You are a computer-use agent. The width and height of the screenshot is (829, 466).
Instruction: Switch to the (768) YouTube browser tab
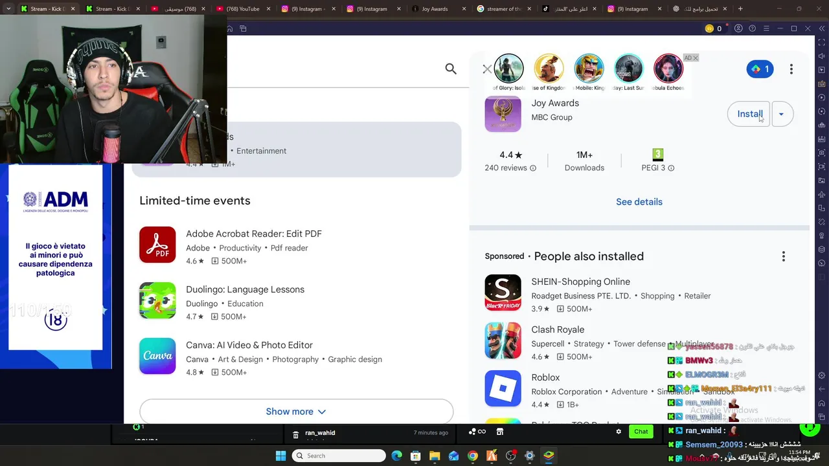click(243, 9)
